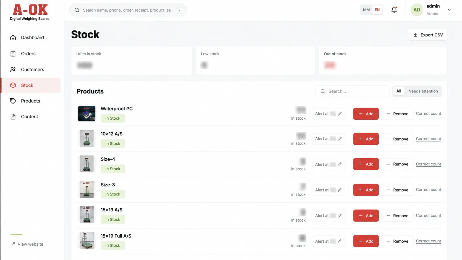This screenshot has height=260, width=462.
Task: Remove stock from 15×19 Full A/S
Action: pyautogui.click(x=397, y=241)
